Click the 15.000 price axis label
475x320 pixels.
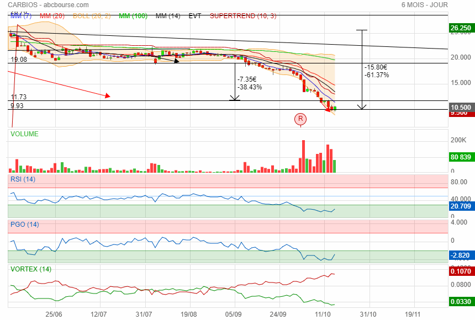tap(461, 83)
